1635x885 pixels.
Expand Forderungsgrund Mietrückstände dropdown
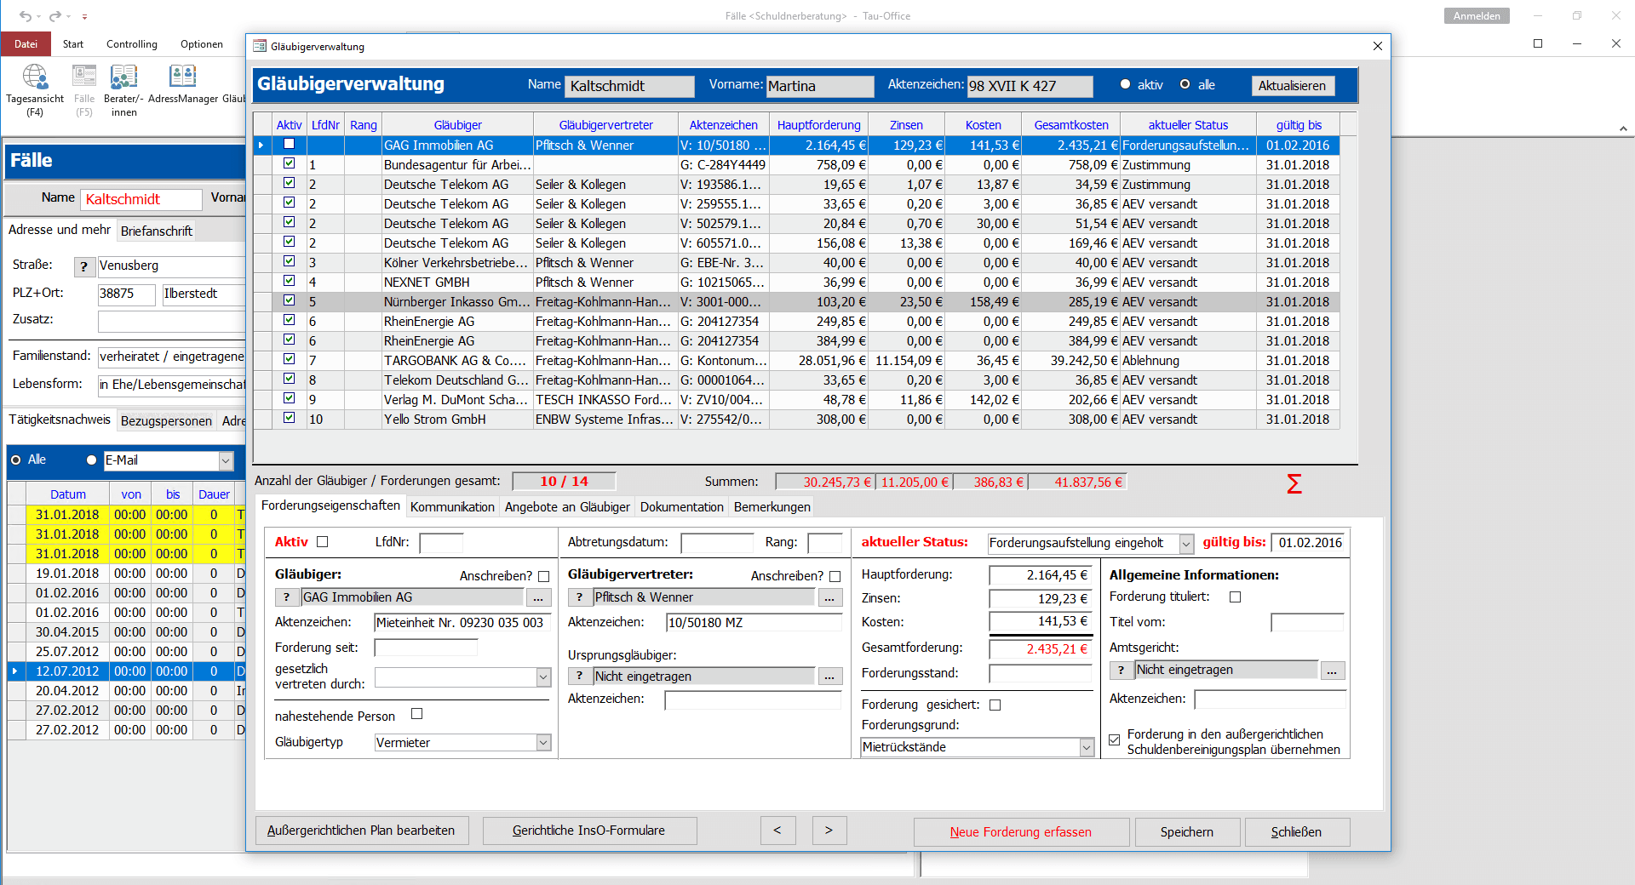tap(1087, 748)
